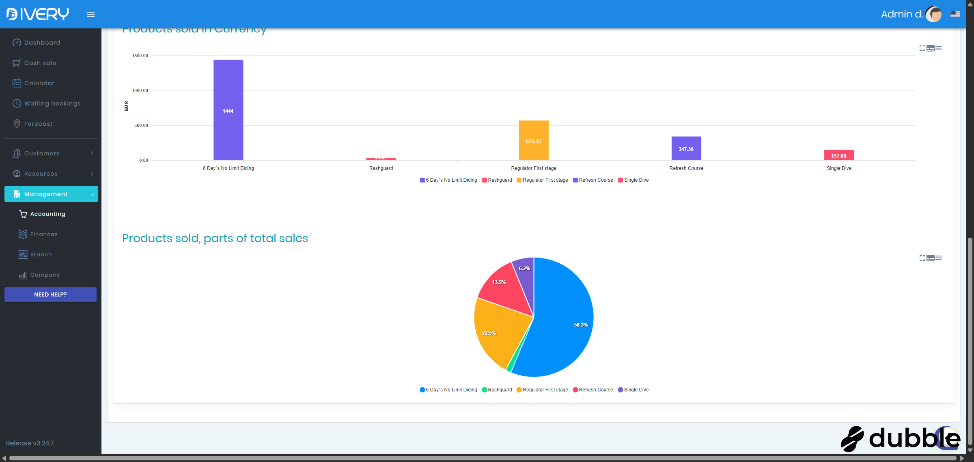Viewport: 974px width, 462px height.
Task: Open the Calendar sidebar icon
Action: tap(17, 83)
